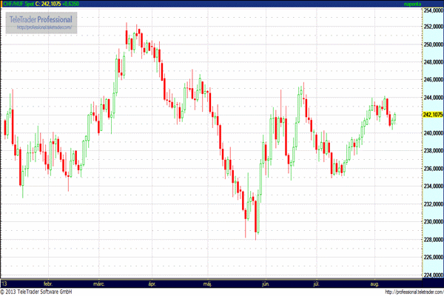Jump to the aug. time axis marker

pos(374,283)
